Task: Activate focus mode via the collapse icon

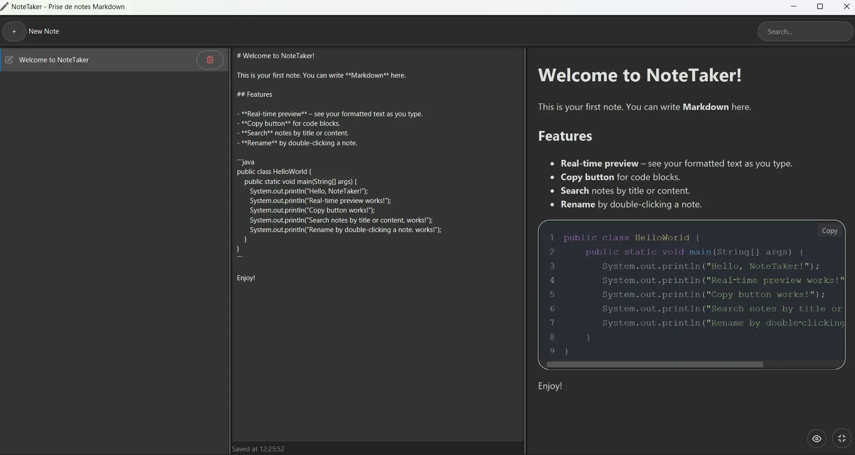Action: 841,438
